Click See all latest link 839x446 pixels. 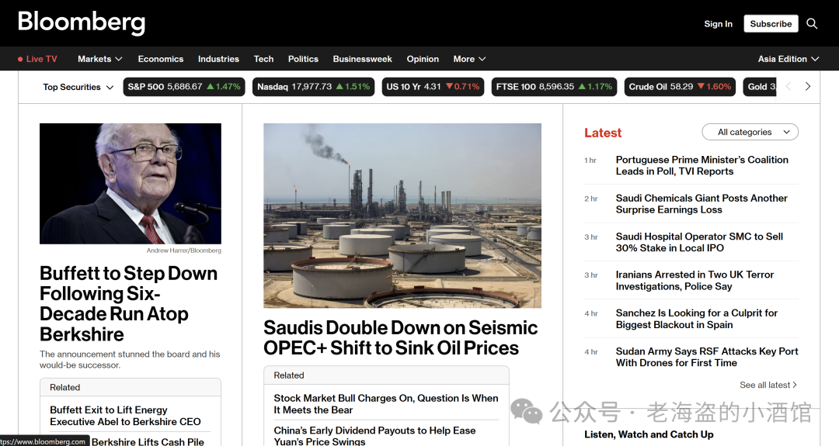pyautogui.click(x=768, y=385)
